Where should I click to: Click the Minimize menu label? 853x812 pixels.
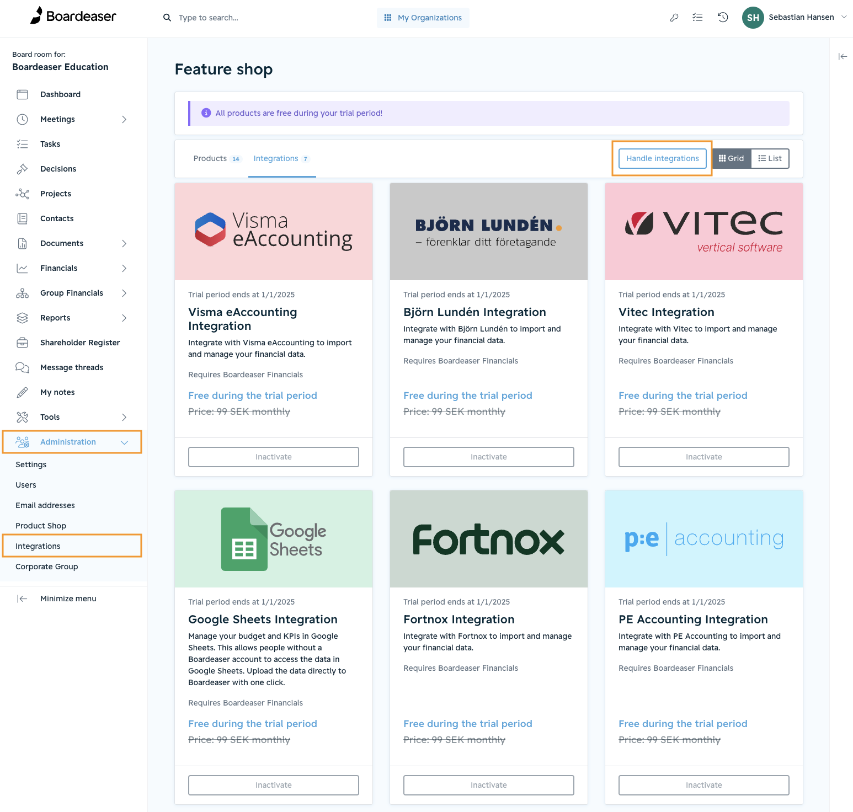68,599
